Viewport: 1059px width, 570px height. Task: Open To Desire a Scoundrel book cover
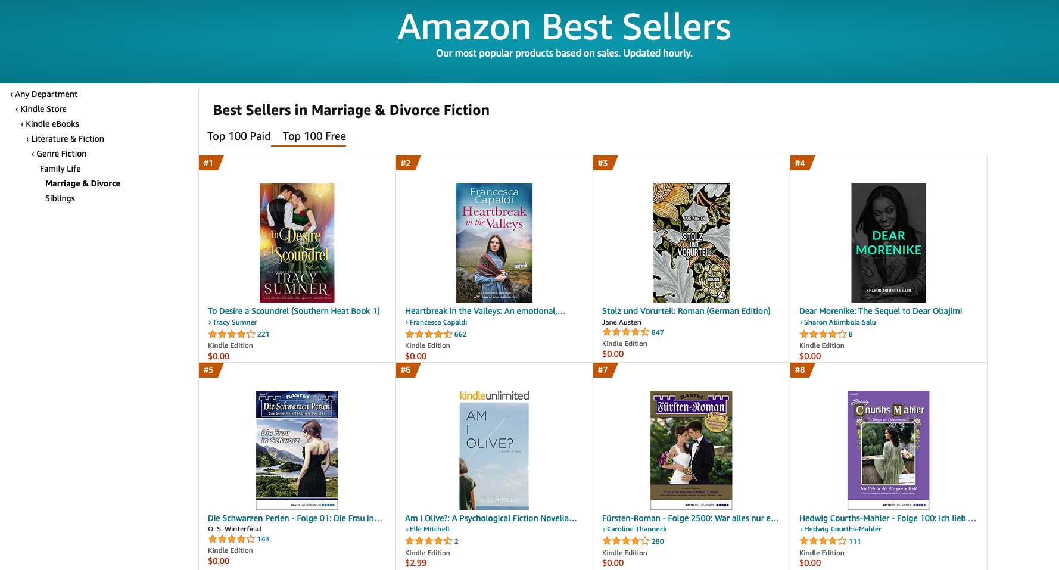pos(297,242)
